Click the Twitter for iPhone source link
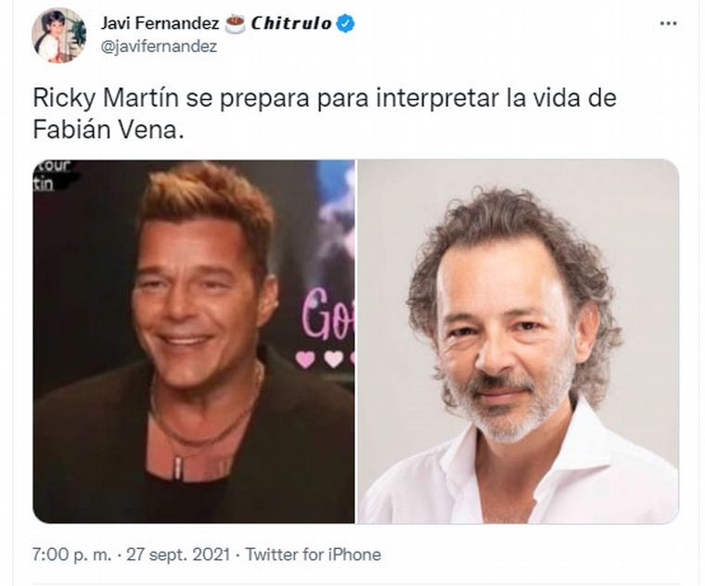The image size is (705, 586). (313, 554)
